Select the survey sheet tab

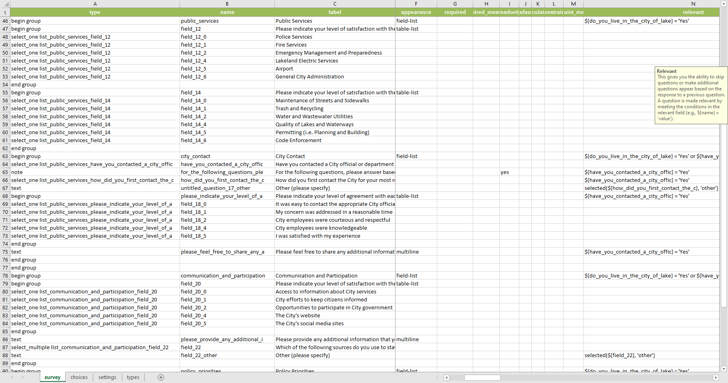[x=52, y=377]
